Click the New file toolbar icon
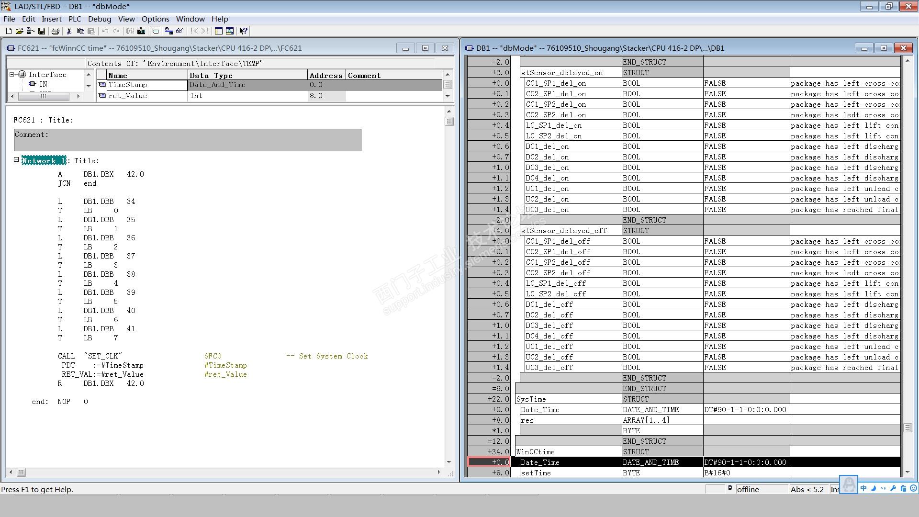Image resolution: width=919 pixels, height=517 pixels. click(9, 31)
